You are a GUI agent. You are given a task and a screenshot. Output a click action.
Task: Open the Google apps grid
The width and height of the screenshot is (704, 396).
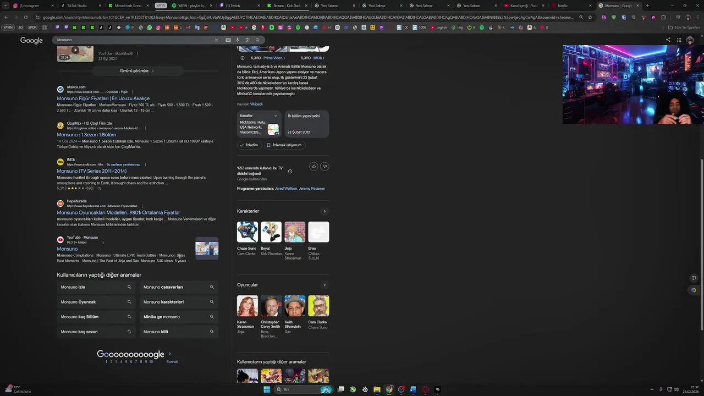pyautogui.click(x=679, y=40)
